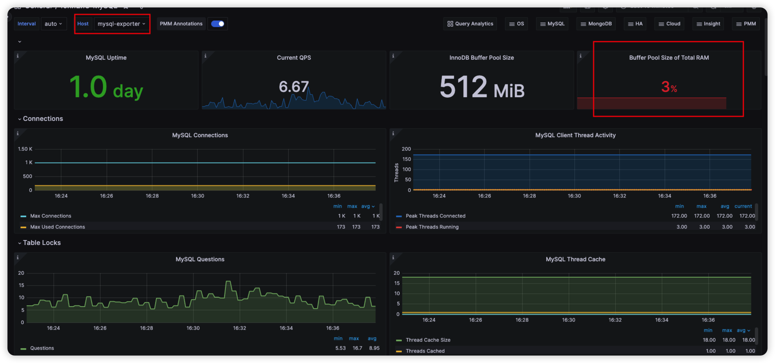
Task: Click info icon on InnoDB Buffer Pool Size panel
Action: pyautogui.click(x=393, y=56)
